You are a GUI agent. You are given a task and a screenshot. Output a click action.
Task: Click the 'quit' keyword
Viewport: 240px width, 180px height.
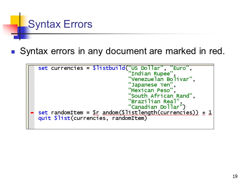click(x=44, y=118)
